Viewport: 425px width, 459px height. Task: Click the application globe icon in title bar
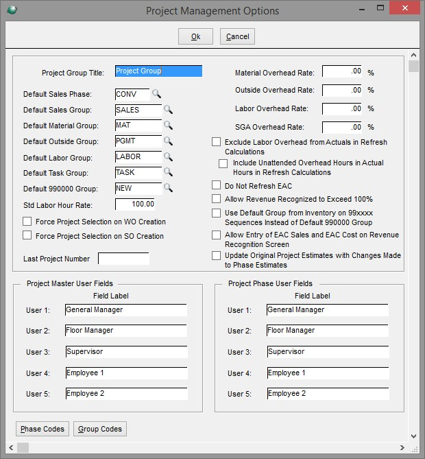(x=12, y=10)
